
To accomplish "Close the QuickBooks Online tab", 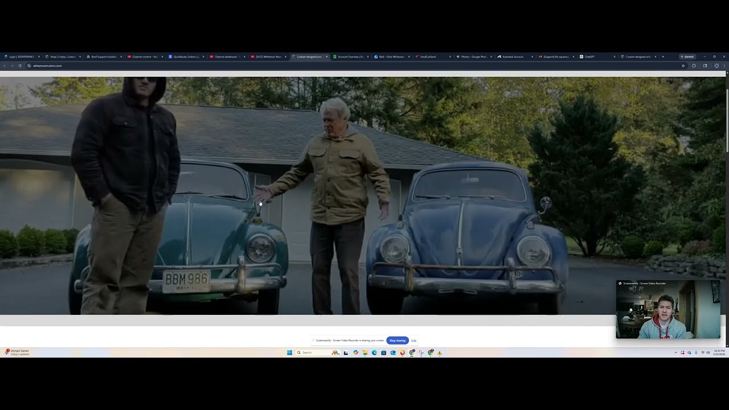I will (203, 57).
